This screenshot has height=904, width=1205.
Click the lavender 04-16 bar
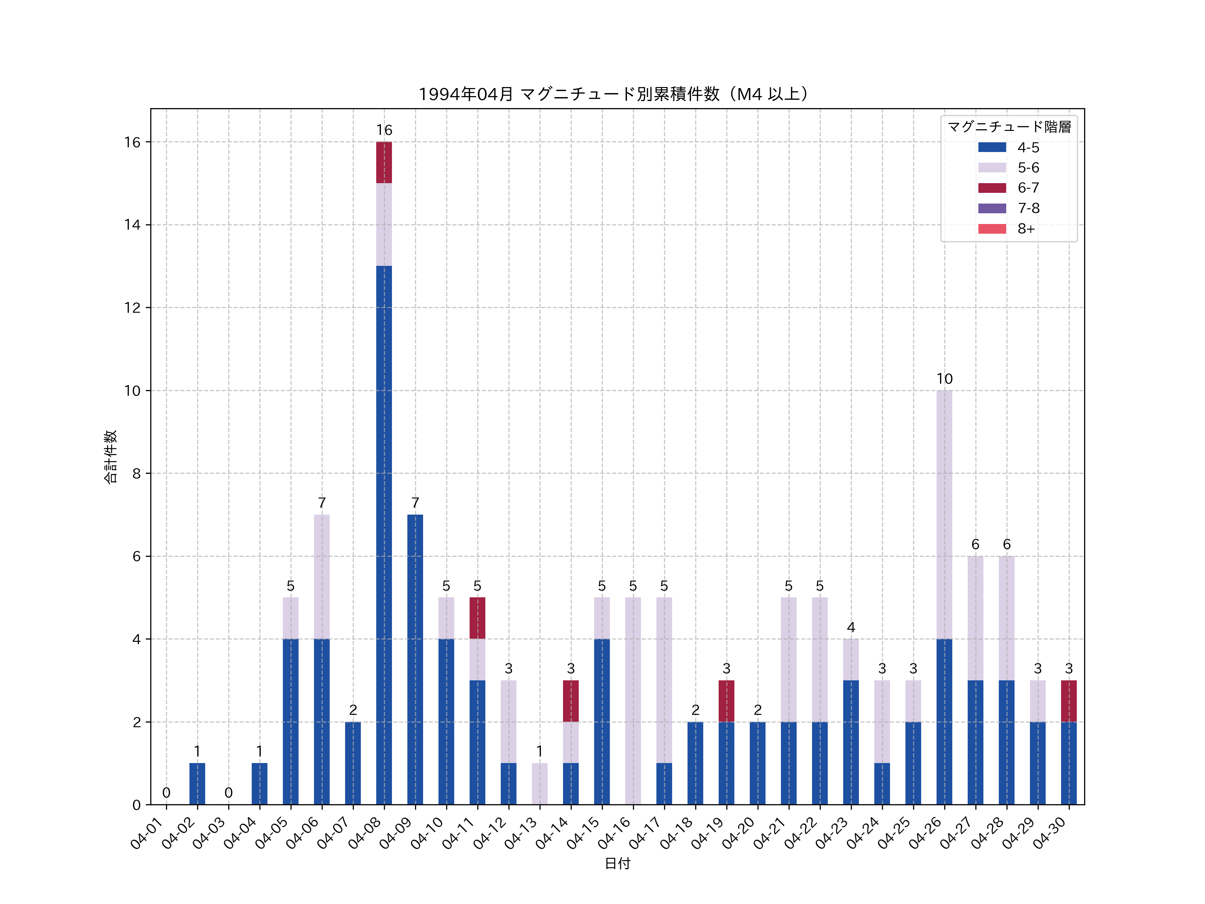(633, 701)
